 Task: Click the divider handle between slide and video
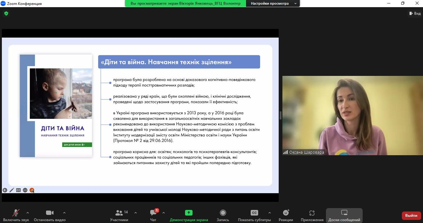(281, 115)
